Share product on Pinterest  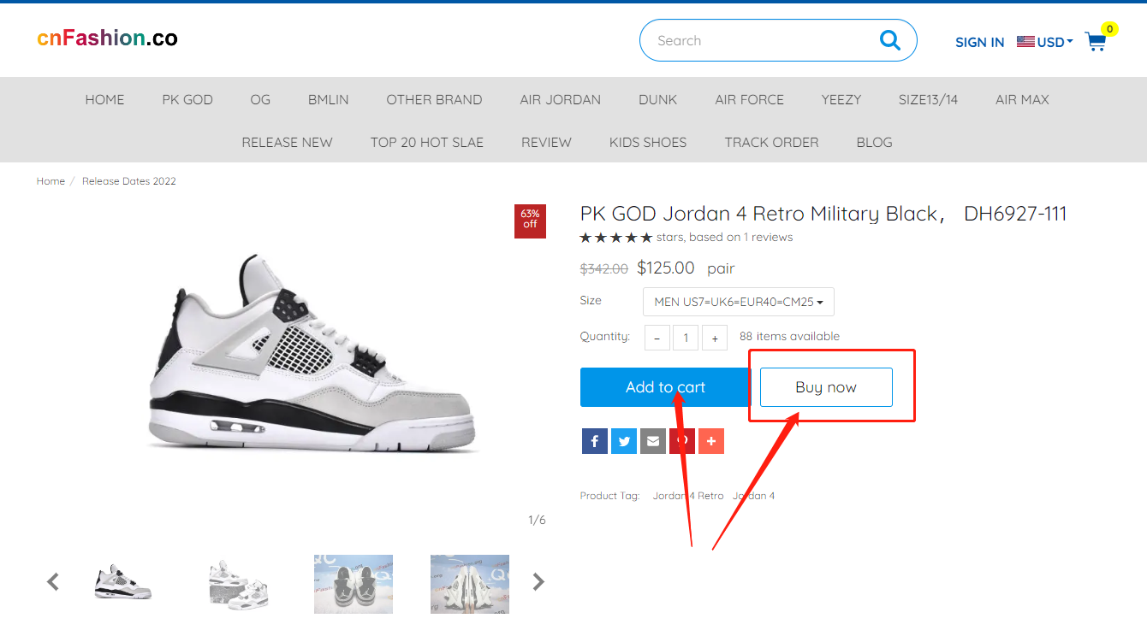[x=682, y=441]
